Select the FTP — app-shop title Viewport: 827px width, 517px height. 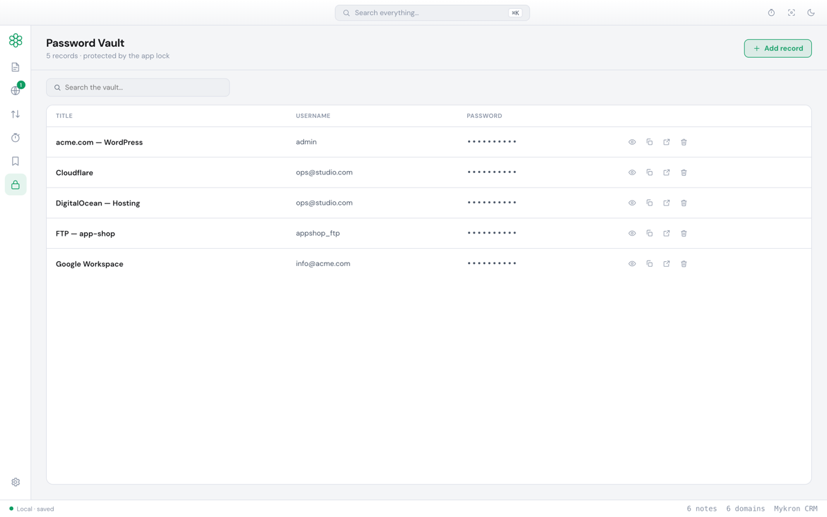click(85, 233)
